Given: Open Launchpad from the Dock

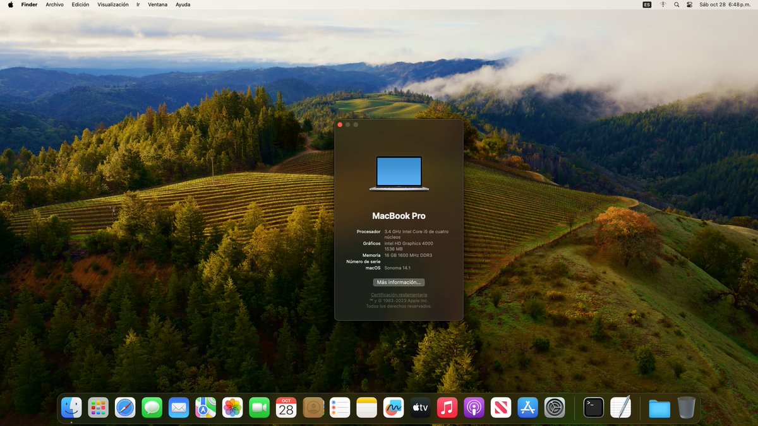Looking at the screenshot, I should [98, 407].
